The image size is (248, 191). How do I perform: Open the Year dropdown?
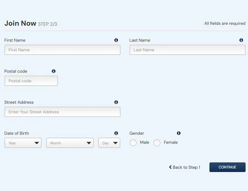tap(23, 143)
